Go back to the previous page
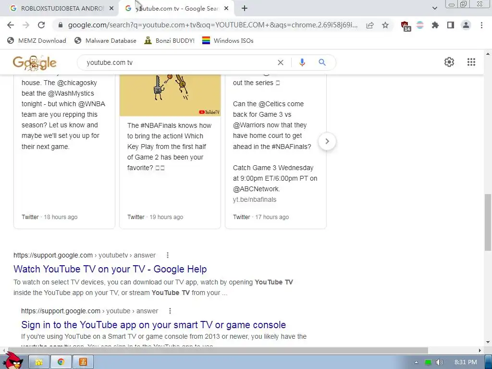Screen dimensions: 492x369 pos(11,25)
